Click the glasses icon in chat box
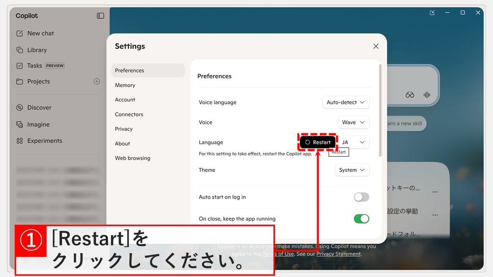Image resolution: width=493 pixels, height=277 pixels. pos(410,95)
